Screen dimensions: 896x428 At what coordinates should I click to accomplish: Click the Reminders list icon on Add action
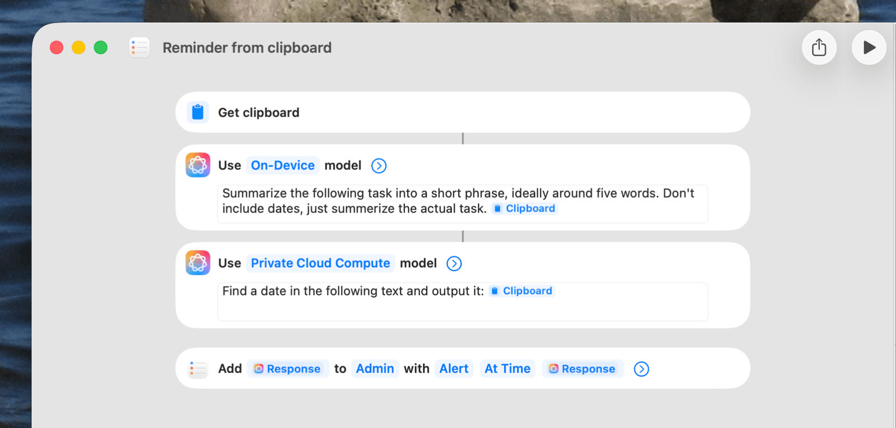[x=198, y=369]
